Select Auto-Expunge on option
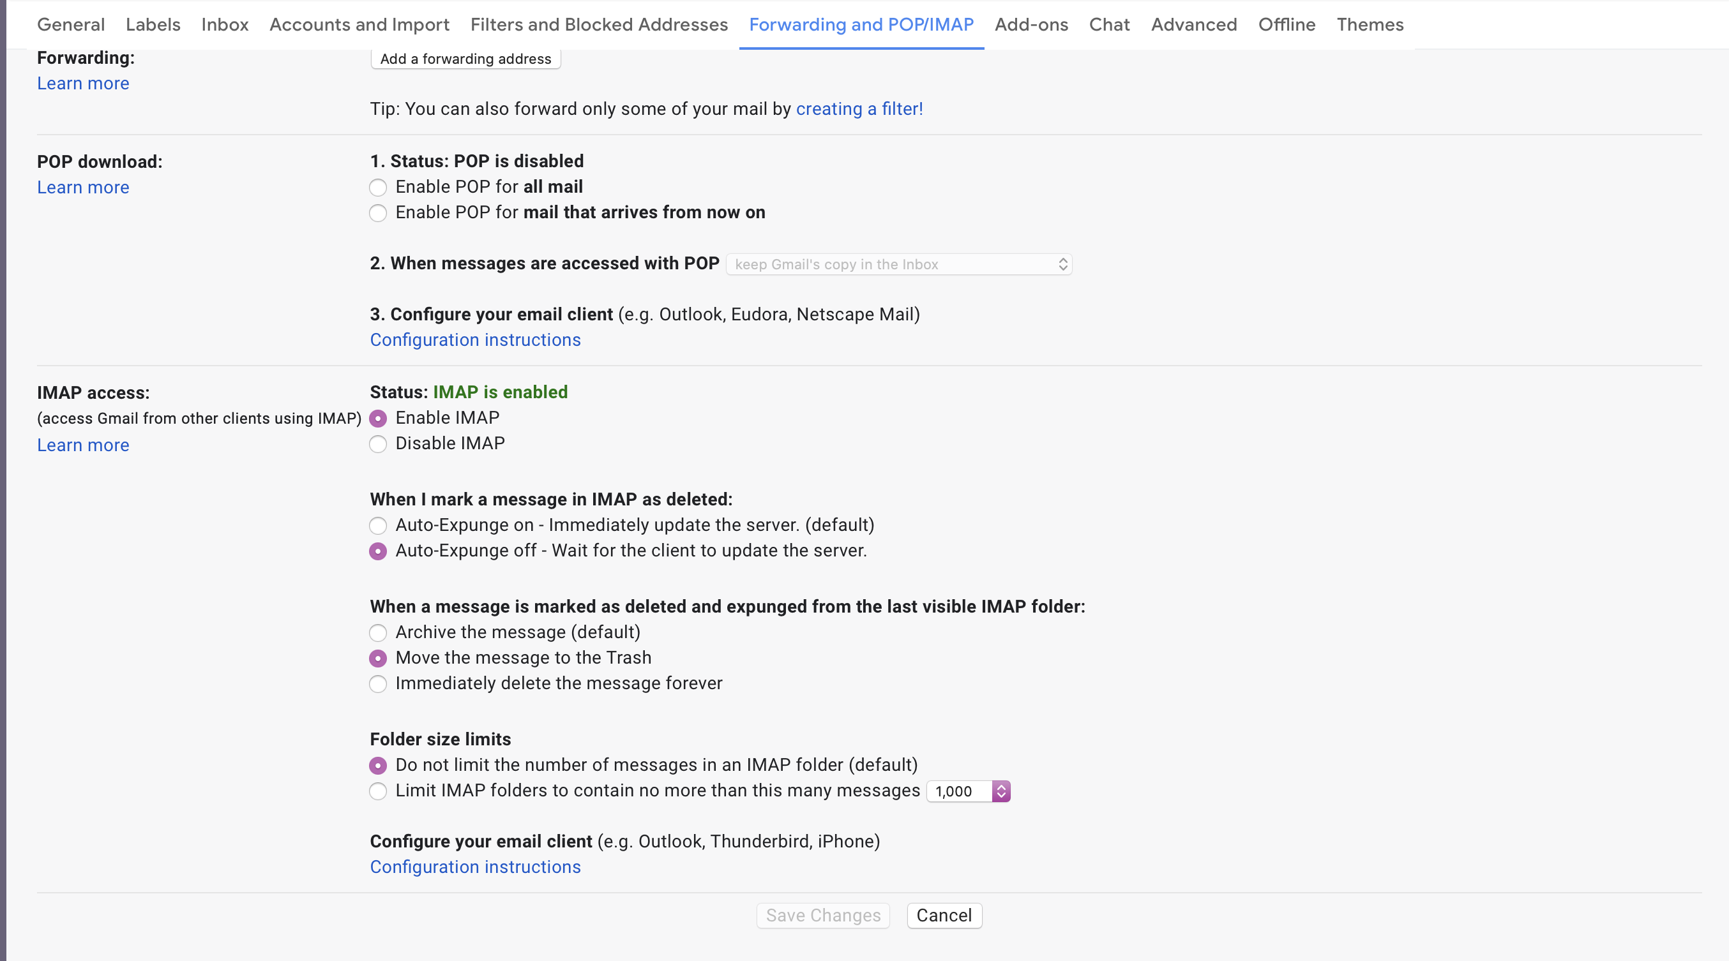 tap(379, 525)
